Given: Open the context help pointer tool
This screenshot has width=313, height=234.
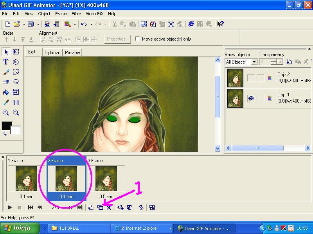Looking at the screenshot, I should click(x=220, y=24).
